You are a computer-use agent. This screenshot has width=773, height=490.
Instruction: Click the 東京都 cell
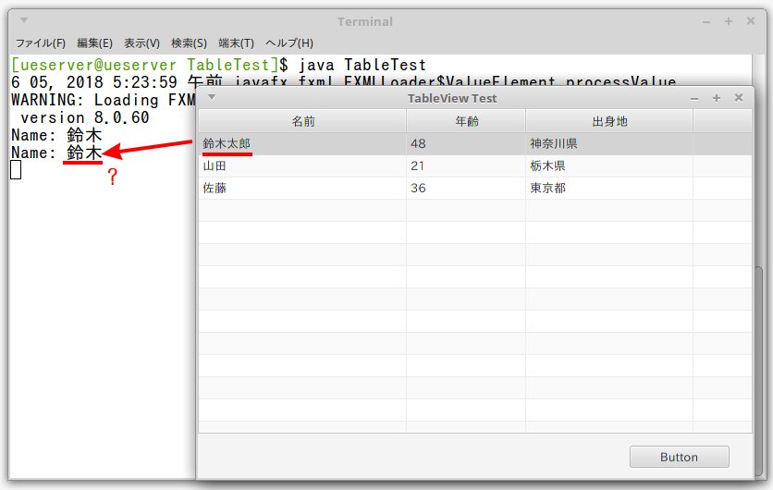coord(609,188)
